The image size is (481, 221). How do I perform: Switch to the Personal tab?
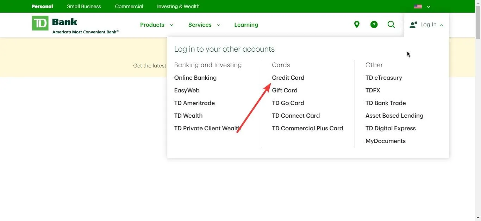click(42, 6)
